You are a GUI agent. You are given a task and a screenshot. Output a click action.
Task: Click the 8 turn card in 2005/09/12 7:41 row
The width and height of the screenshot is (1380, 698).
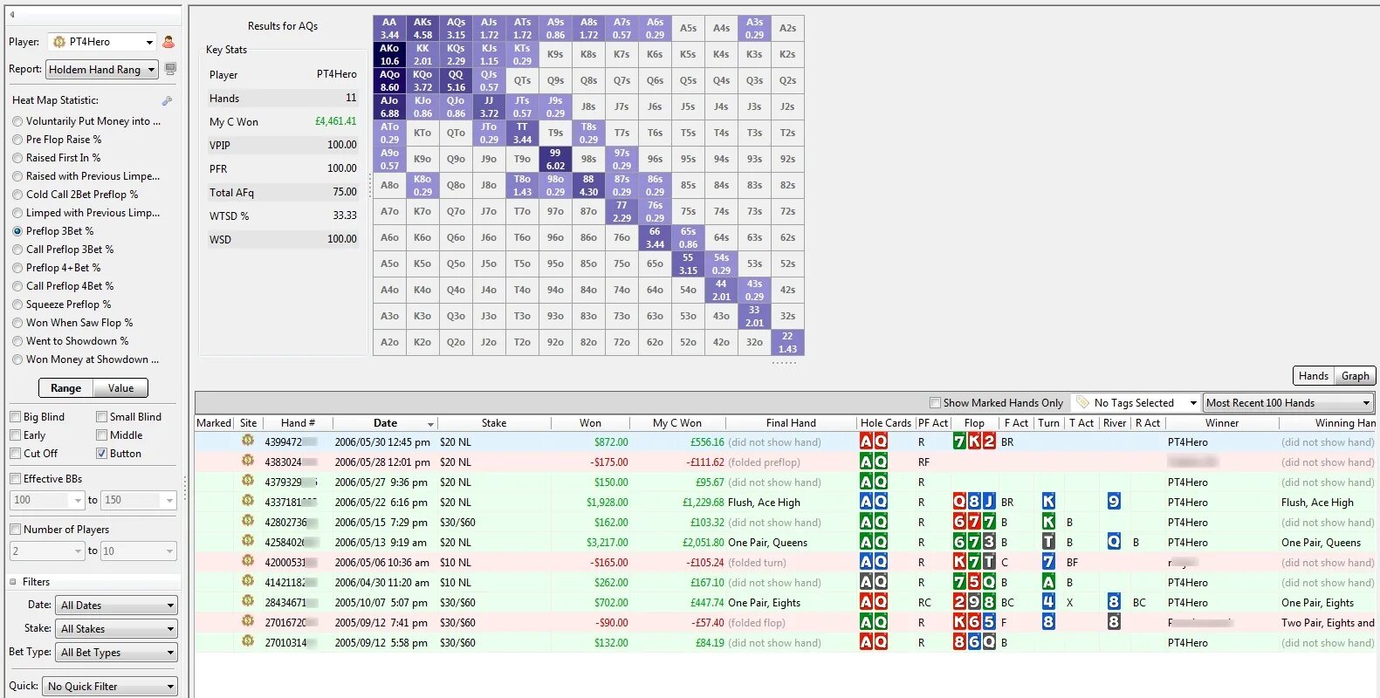click(1048, 621)
